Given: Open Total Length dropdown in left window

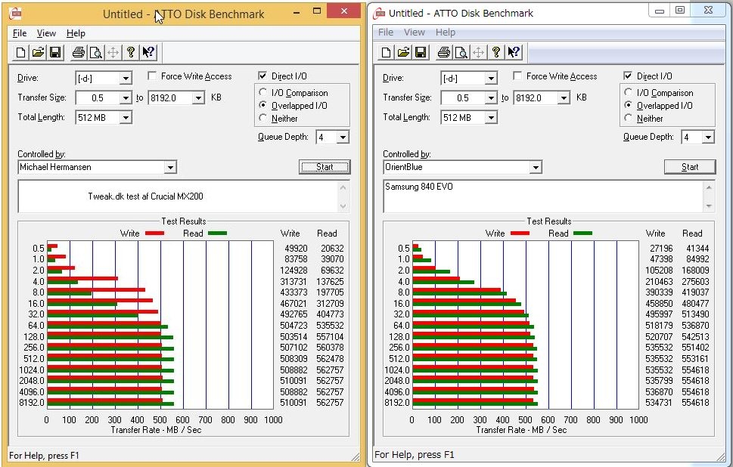Looking at the screenshot, I should click(126, 117).
